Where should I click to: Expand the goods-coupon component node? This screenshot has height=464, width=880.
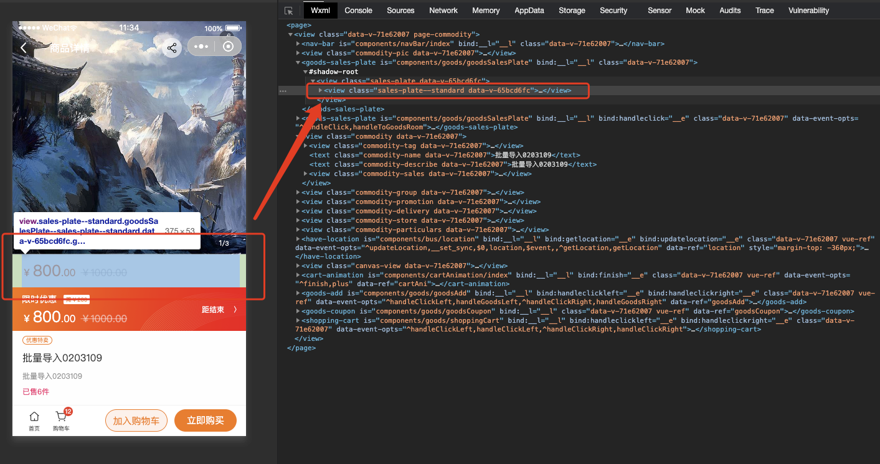click(298, 311)
